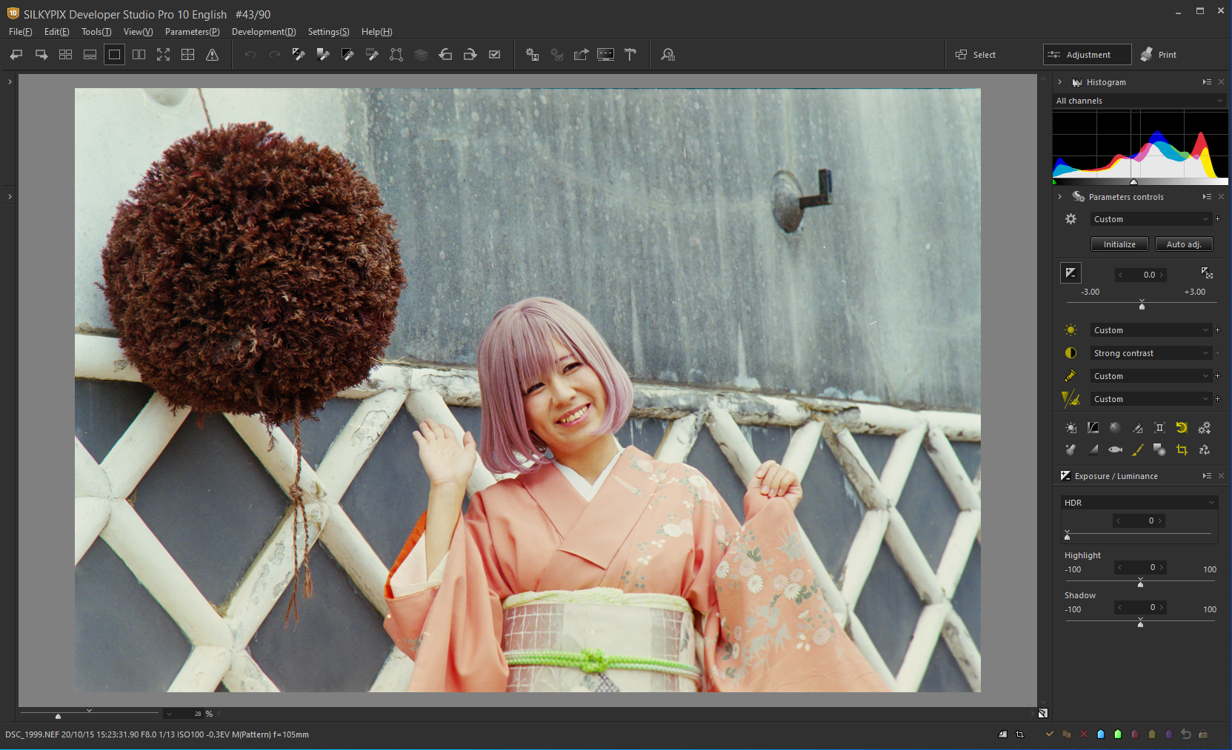Viewport: 1232px width, 750px height.
Task: Rotate image left ninety degrees
Action: point(445,55)
